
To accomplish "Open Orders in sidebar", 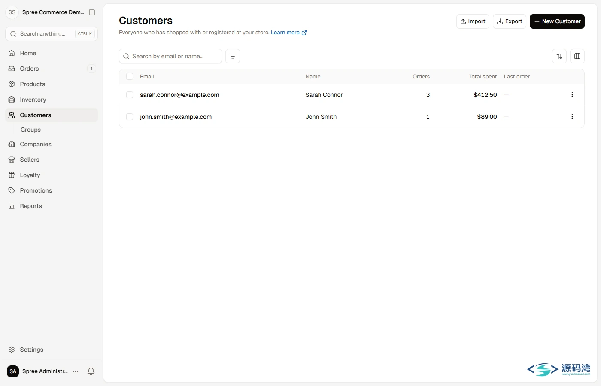I will 52,69.
